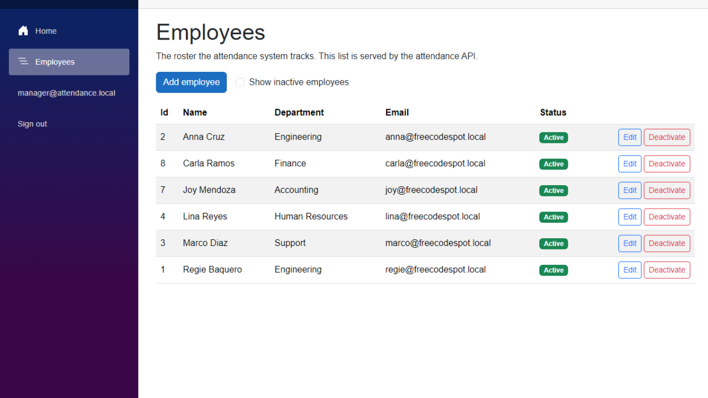Click Regie Baquero's Engineering department cell
The image size is (708, 398).
click(x=298, y=269)
